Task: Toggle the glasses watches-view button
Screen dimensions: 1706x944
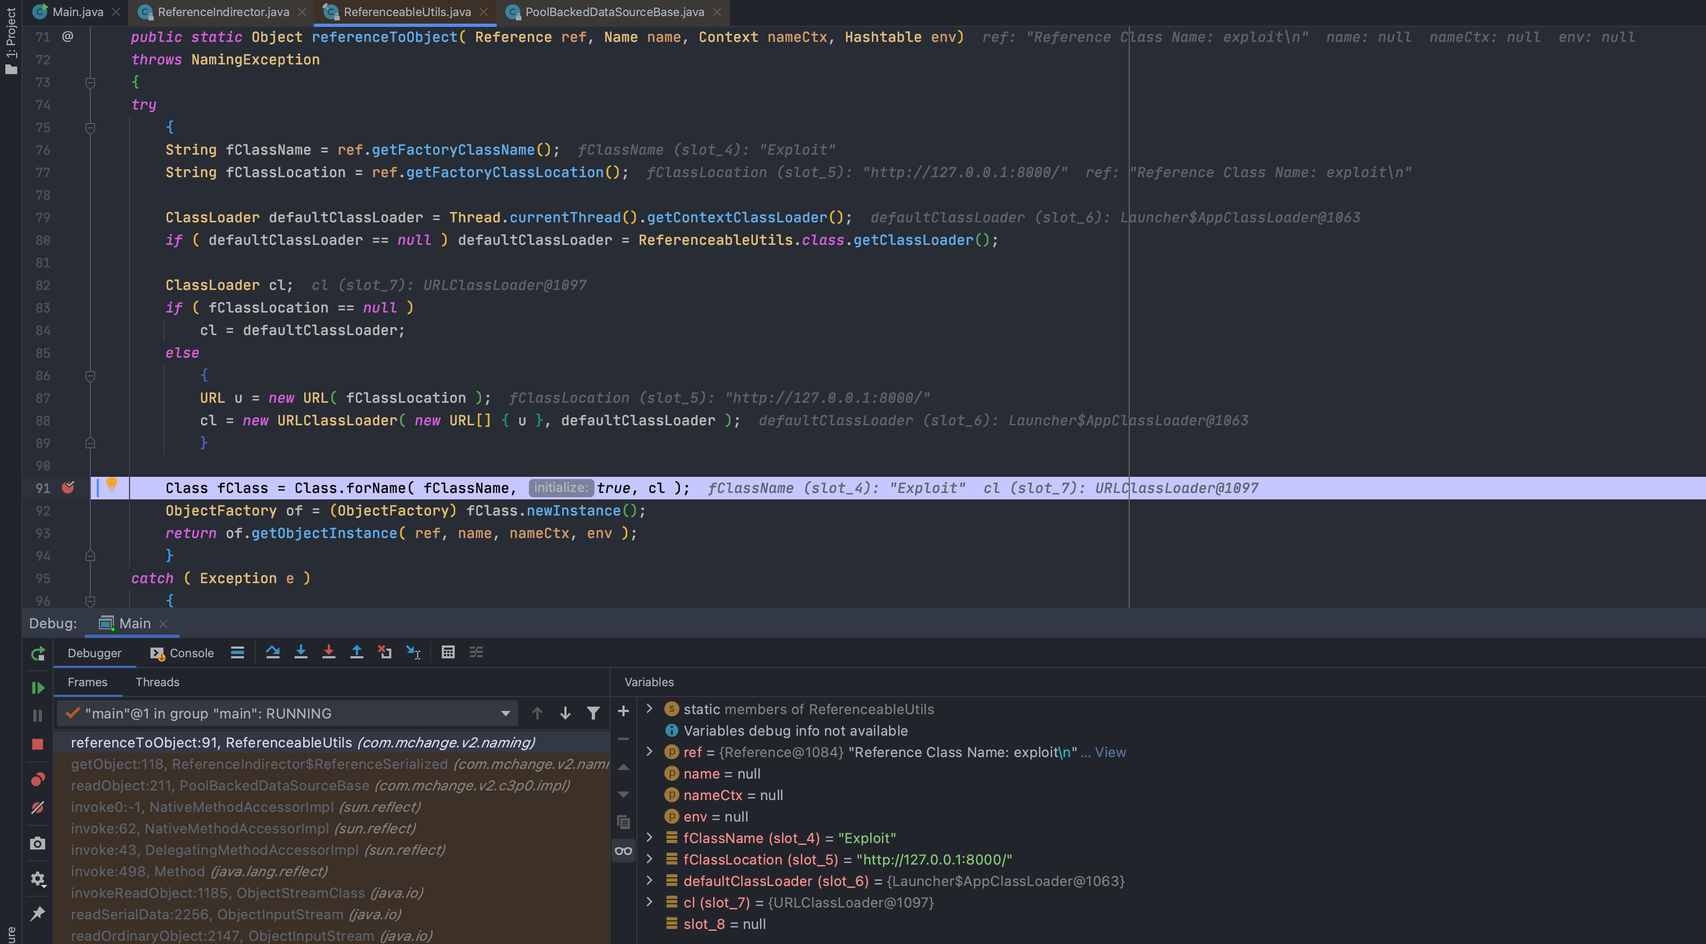Action: pyautogui.click(x=623, y=851)
